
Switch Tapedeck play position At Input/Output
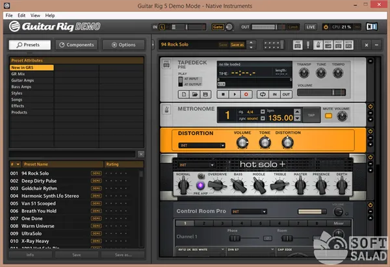click(181, 82)
